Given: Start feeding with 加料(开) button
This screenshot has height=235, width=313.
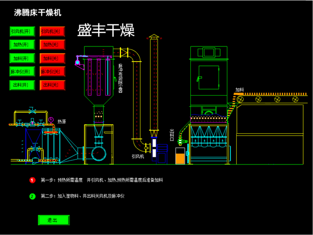Looking at the screenshot, I should 22,58.
